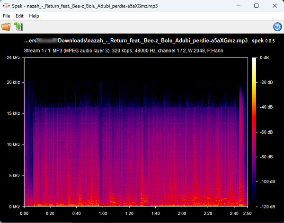Click the 1:00 time axis label

coord(103,214)
